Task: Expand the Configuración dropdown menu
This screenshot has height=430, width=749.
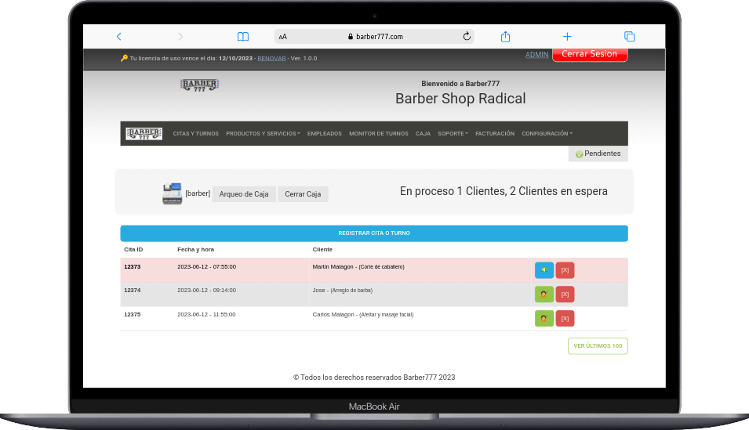Action: 547,134
